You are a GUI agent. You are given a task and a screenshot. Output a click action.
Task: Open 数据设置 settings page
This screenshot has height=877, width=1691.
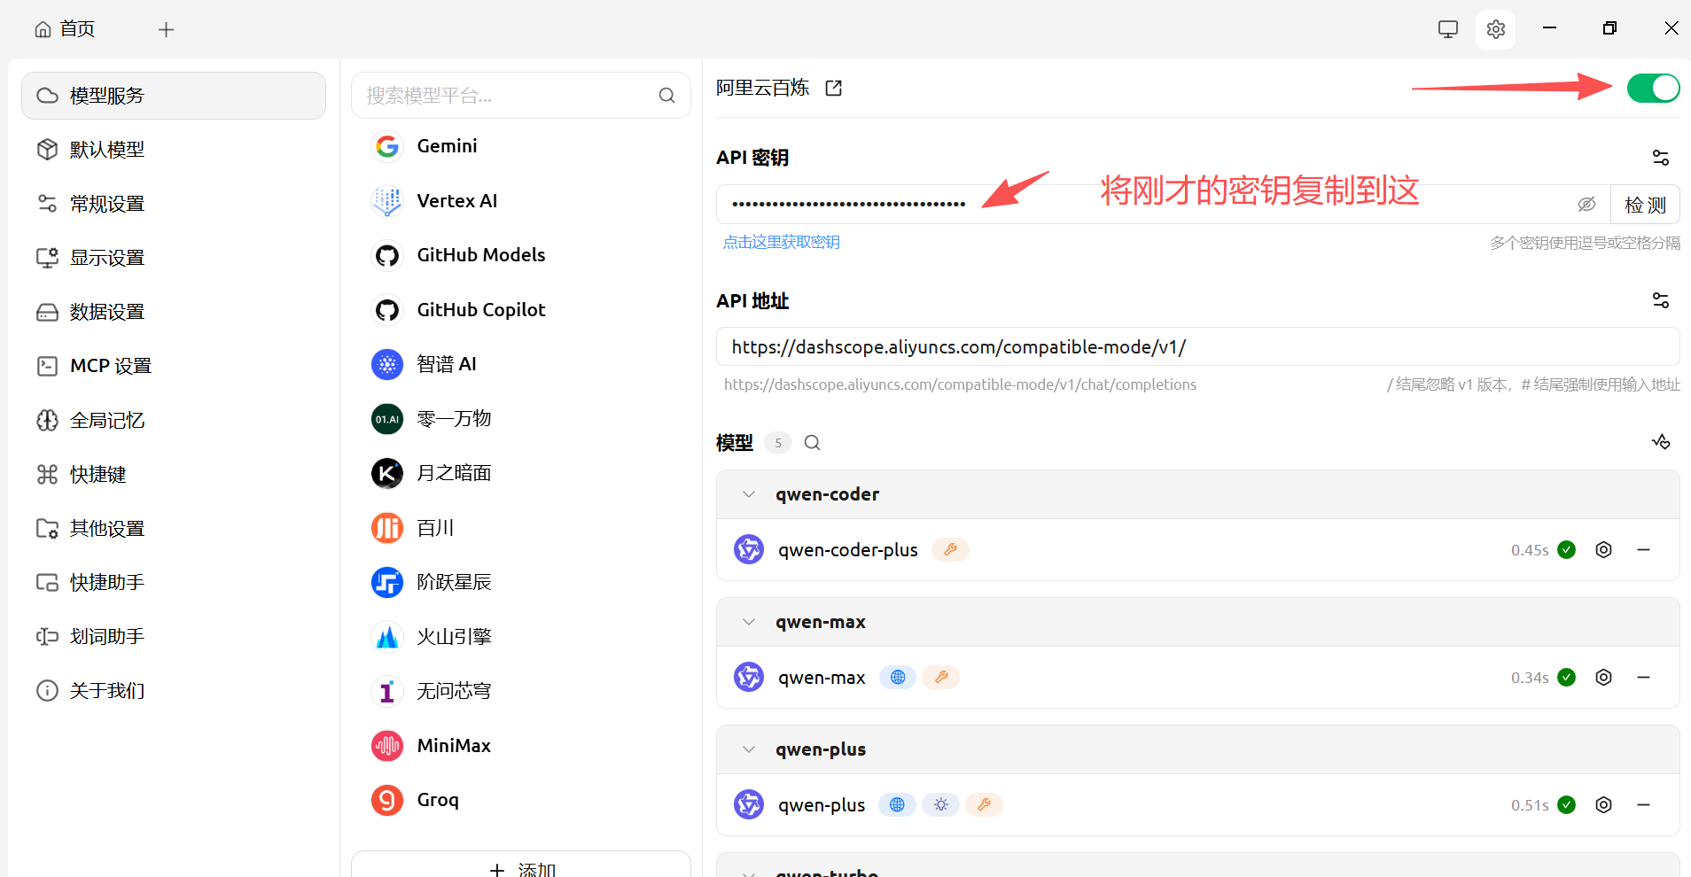(x=174, y=312)
